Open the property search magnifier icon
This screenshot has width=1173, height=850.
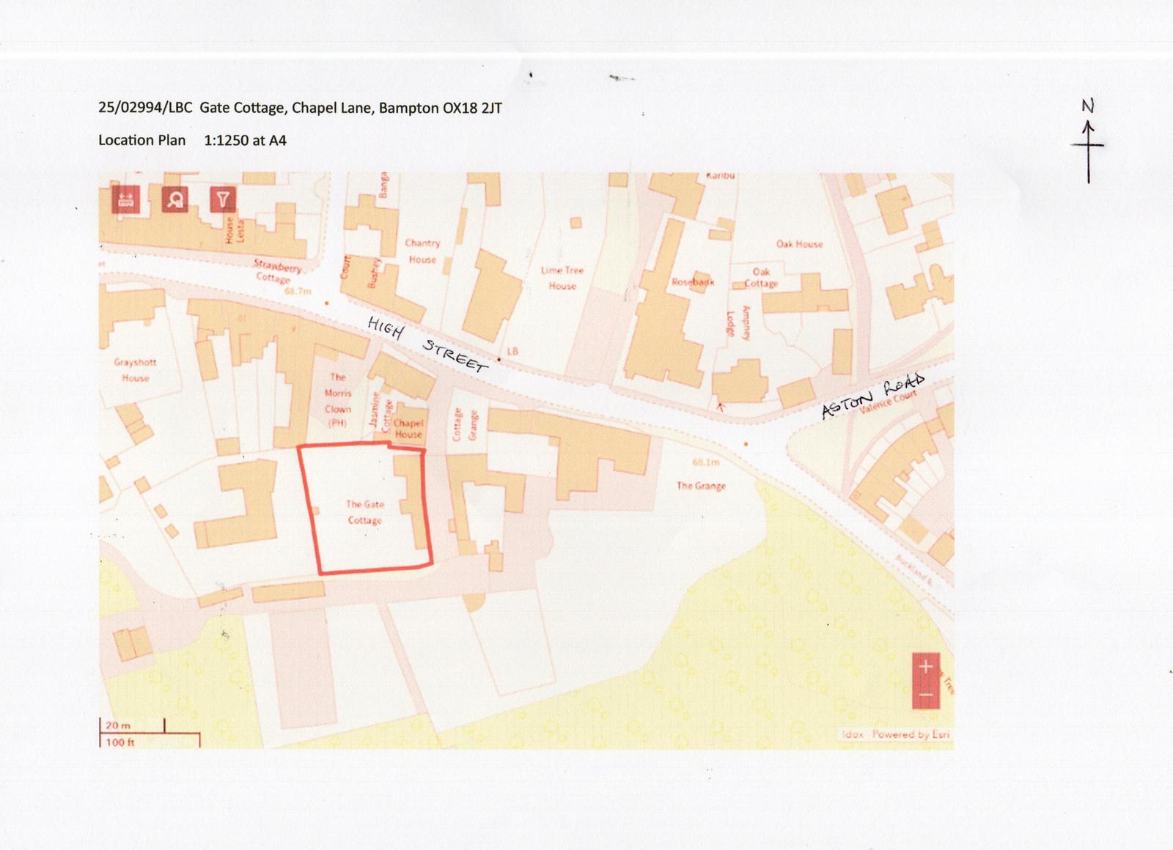pyautogui.click(x=174, y=199)
